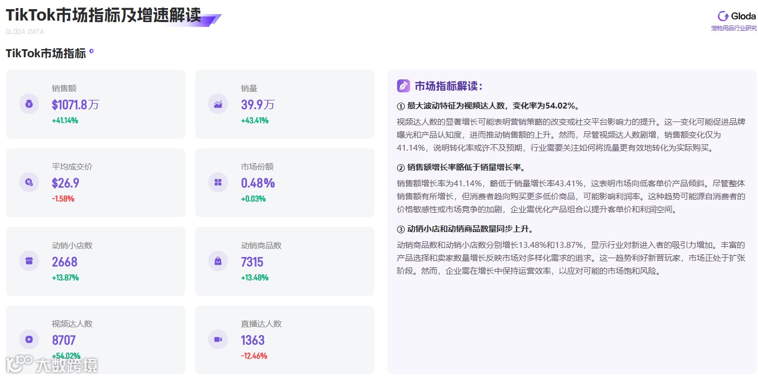The height and width of the screenshot is (378, 758).
Task: Click heading ③ 动销小店和动销商品数量同步上升
Action: click(465, 230)
